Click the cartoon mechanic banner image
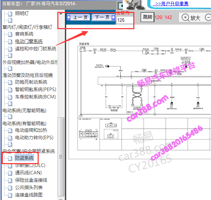This screenshot has width=211, height=200. [x=134, y=5]
